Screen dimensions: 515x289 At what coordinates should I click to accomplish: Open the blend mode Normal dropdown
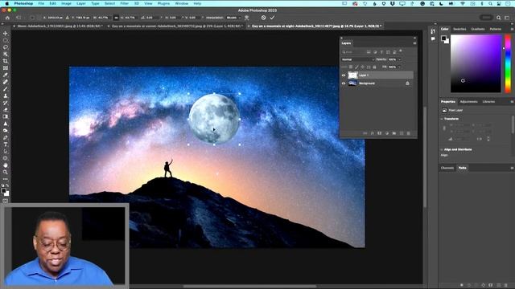pyautogui.click(x=357, y=59)
